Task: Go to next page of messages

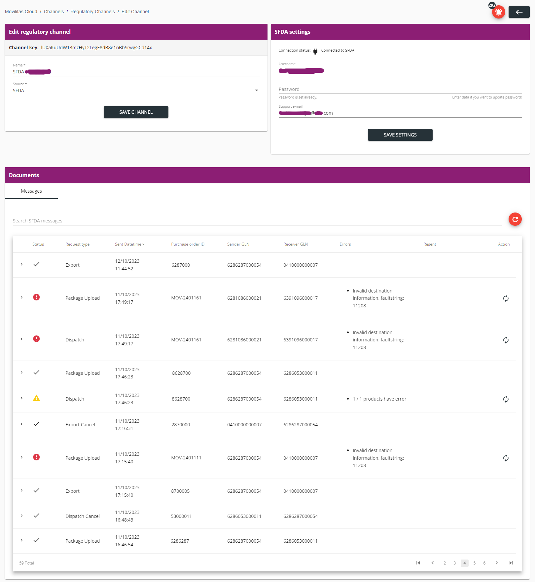Action: [497, 563]
